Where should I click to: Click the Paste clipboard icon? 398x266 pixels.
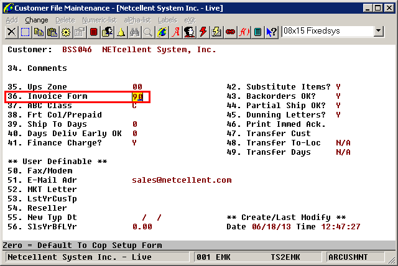point(52,32)
